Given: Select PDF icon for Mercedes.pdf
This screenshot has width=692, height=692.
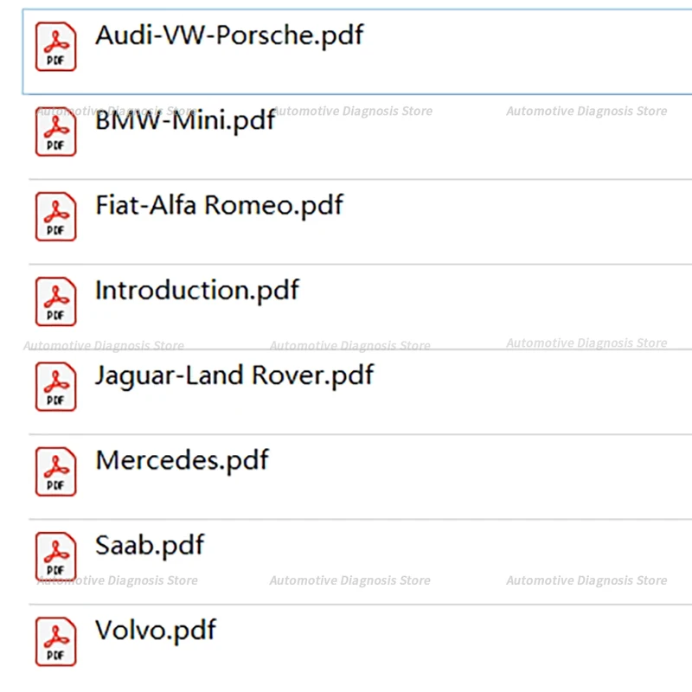Looking at the screenshot, I should coord(55,471).
